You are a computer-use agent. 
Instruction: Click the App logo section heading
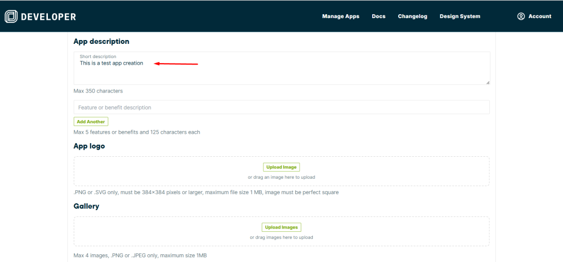(x=89, y=146)
